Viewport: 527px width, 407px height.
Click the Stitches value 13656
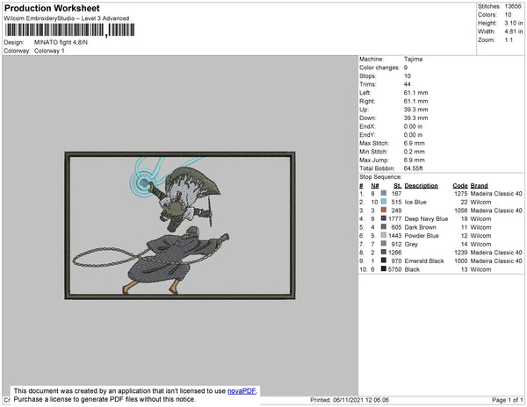click(513, 6)
